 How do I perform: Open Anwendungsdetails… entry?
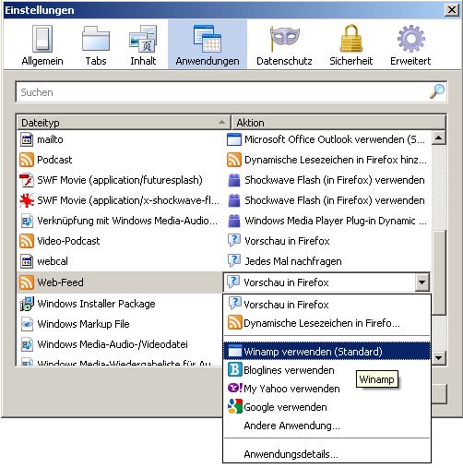click(326, 454)
